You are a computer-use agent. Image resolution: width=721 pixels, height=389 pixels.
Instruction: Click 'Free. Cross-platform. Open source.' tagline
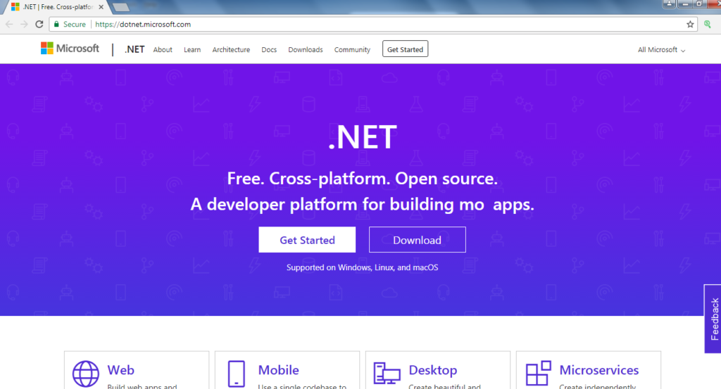pos(363,178)
